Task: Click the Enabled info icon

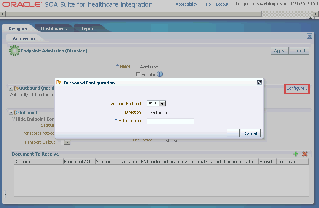Action: point(160,74)
